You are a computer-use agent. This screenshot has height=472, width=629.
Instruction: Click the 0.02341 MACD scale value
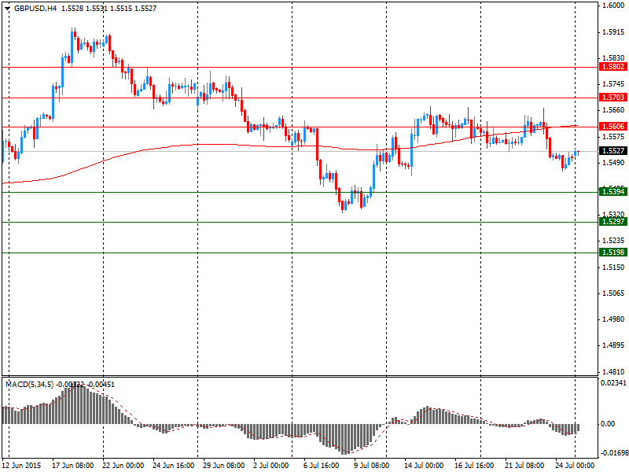[613, 383]
